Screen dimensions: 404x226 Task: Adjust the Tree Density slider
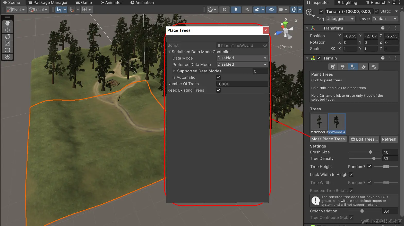tap(365, 159)
